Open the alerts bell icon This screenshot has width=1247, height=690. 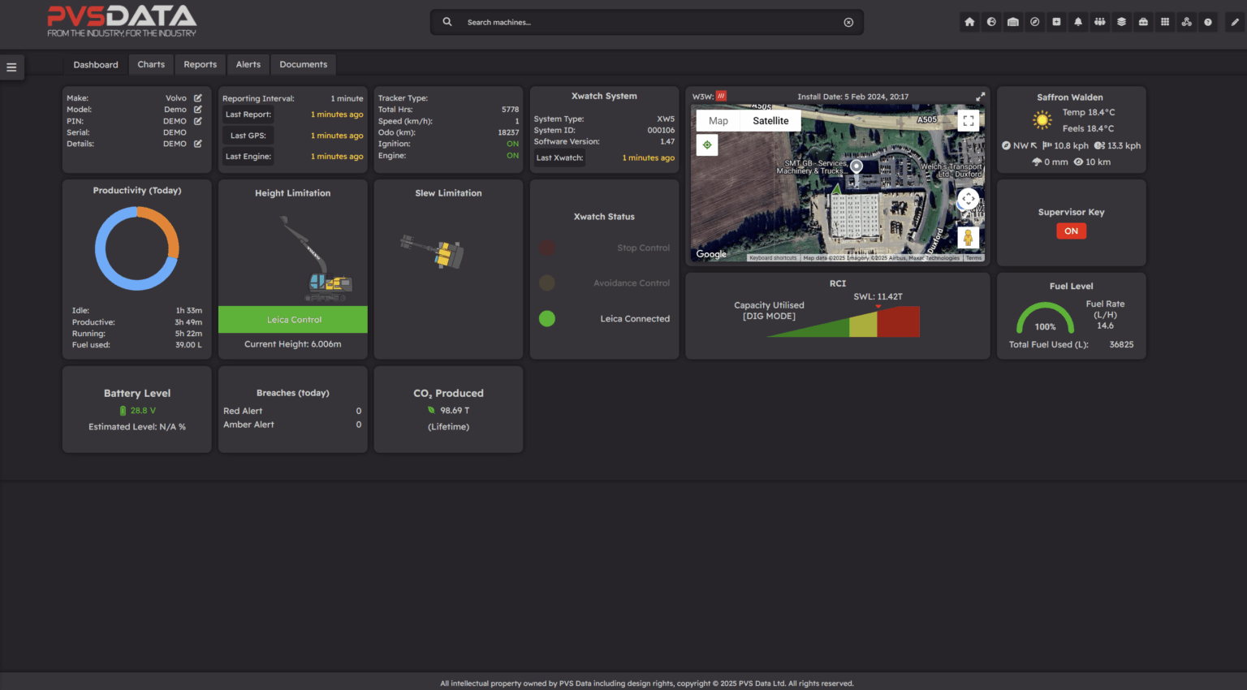tap(1078, 22)
